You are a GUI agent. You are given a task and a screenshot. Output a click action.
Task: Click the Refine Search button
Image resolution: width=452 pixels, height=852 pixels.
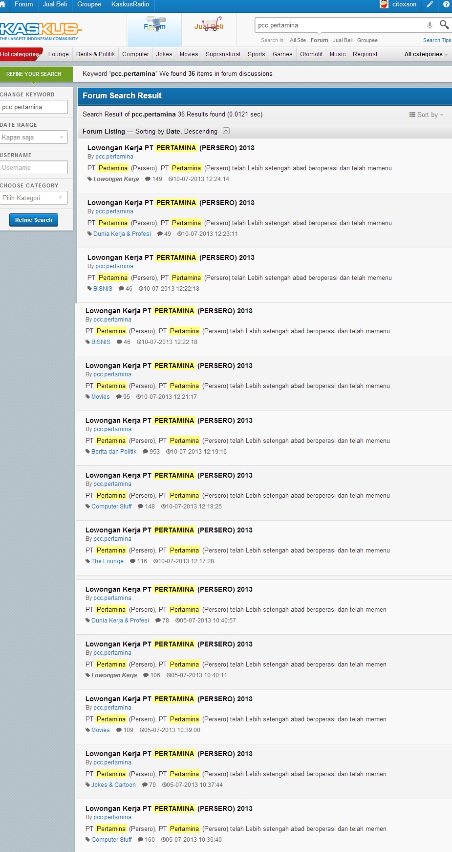click(34, 220)
